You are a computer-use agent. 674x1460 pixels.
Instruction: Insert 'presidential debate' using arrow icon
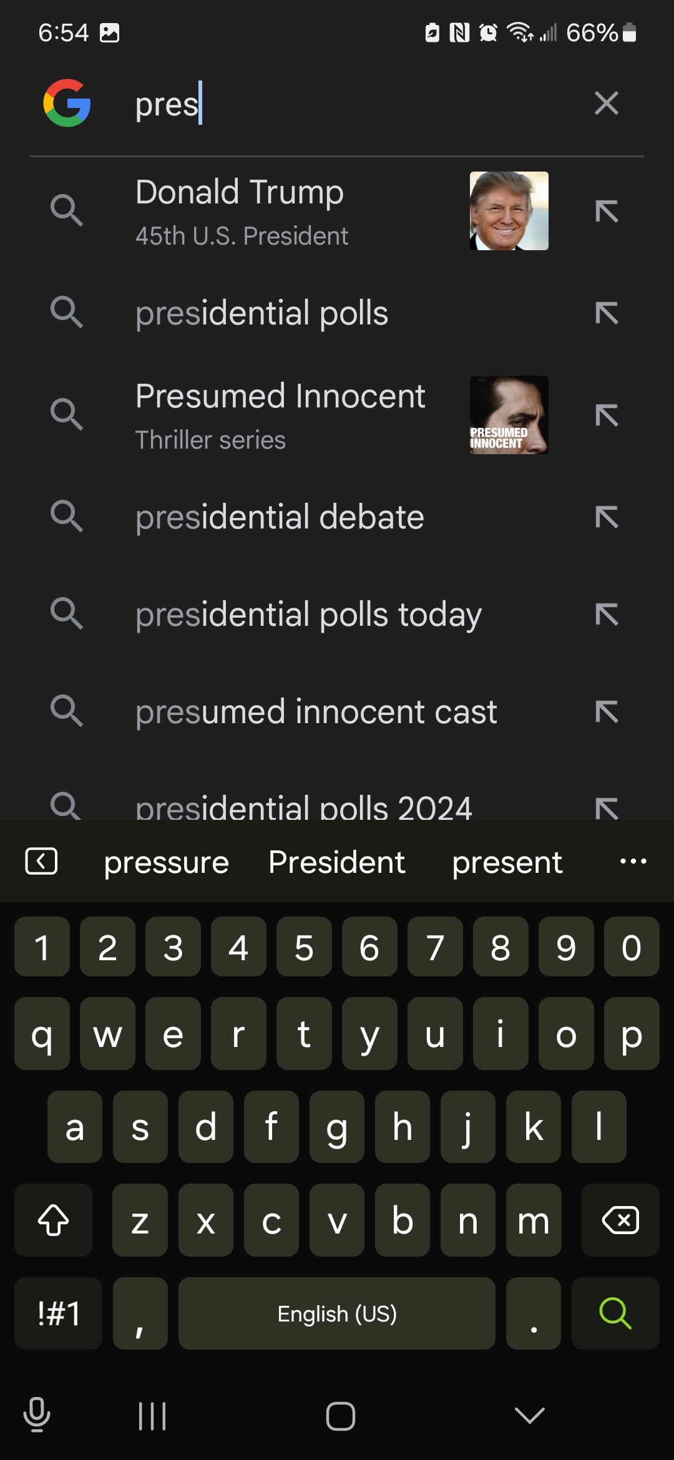(607, 517)
